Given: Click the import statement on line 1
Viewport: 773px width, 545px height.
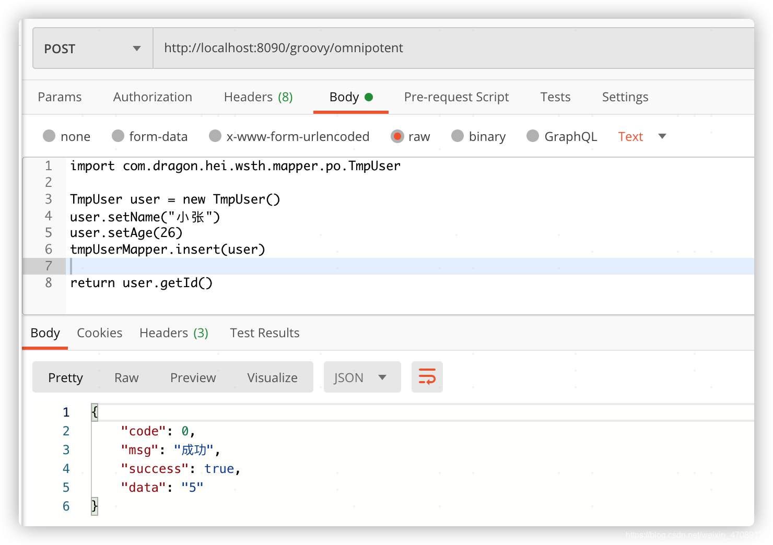Looking at the screenshot, I should coord(235,166).
